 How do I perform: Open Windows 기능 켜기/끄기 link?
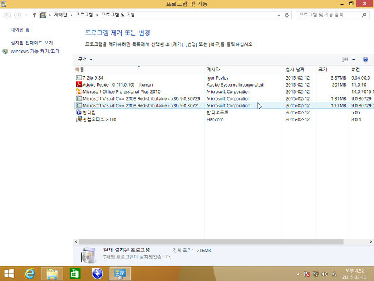pyautogui.click(x=35, y=51)
